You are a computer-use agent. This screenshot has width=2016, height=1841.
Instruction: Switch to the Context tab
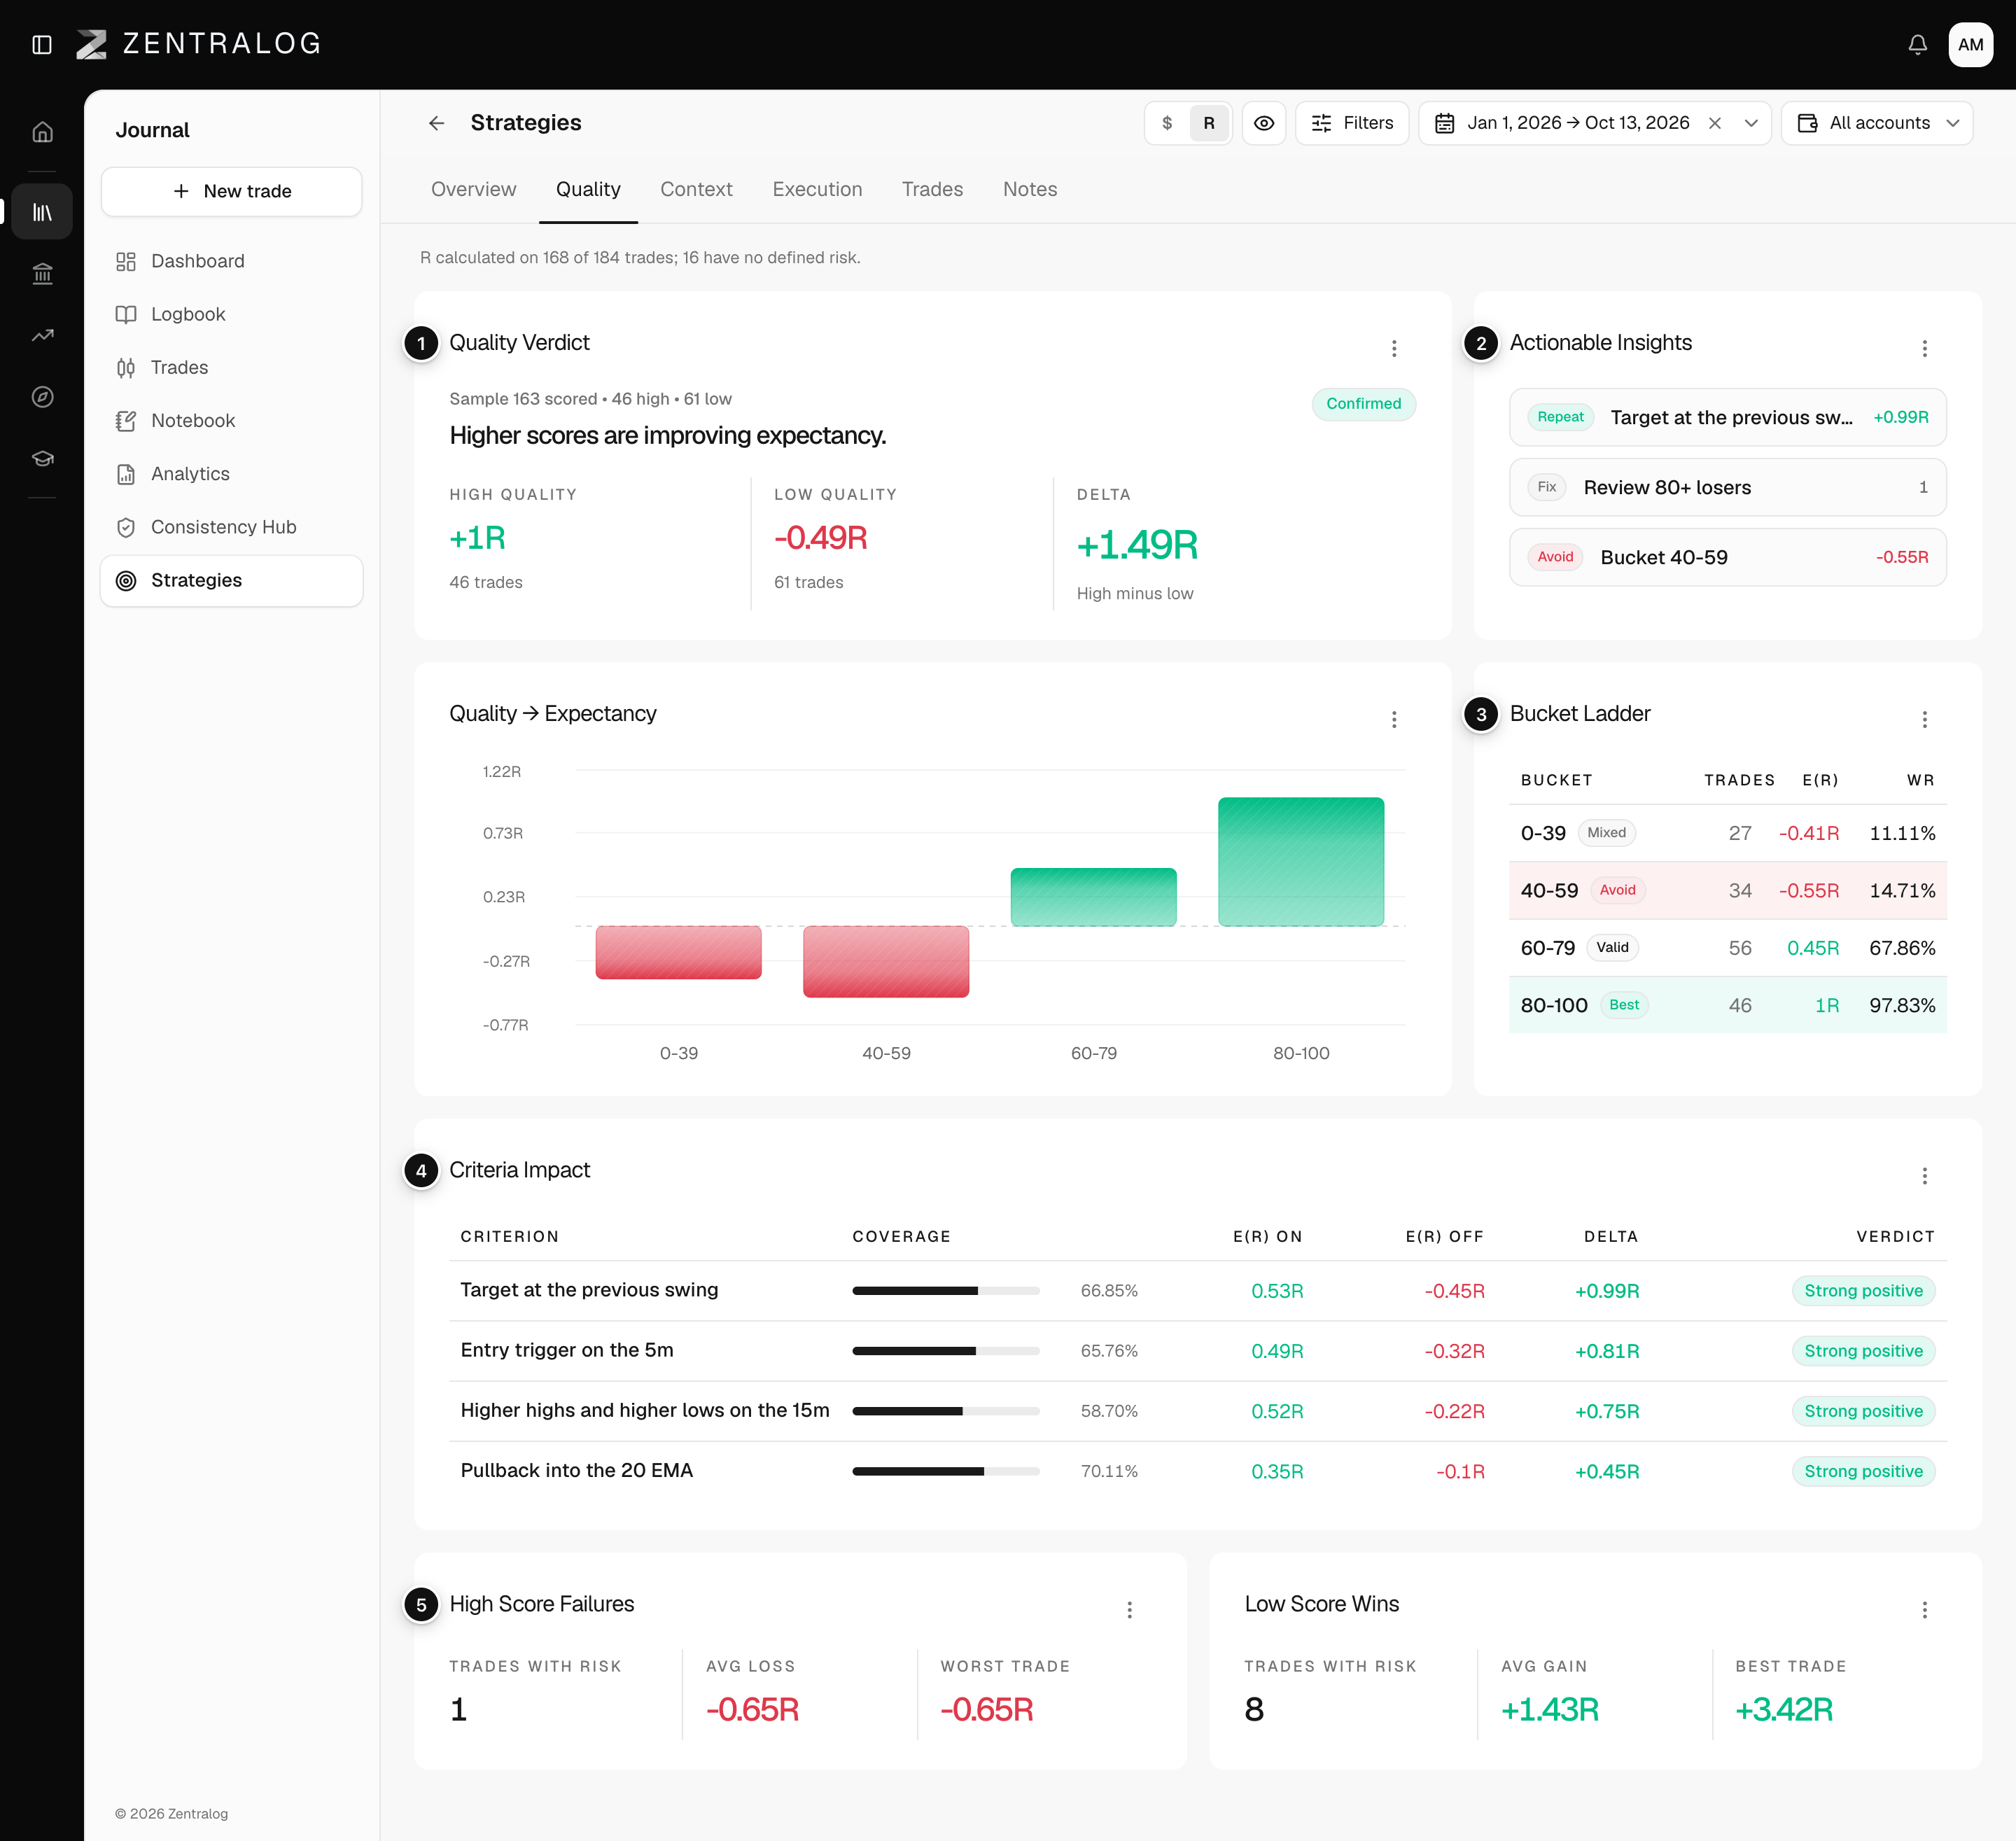coord(696,189)
